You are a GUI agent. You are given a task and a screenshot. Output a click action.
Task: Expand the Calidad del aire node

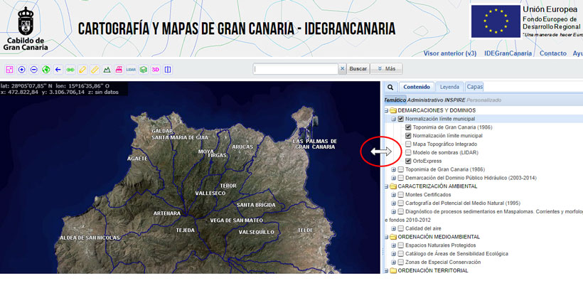click(393, 228)
